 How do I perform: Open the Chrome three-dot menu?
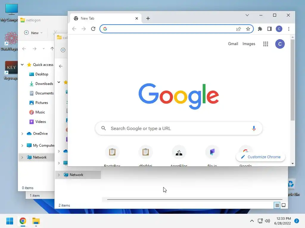pyautogui.click(x=289, y=29)
